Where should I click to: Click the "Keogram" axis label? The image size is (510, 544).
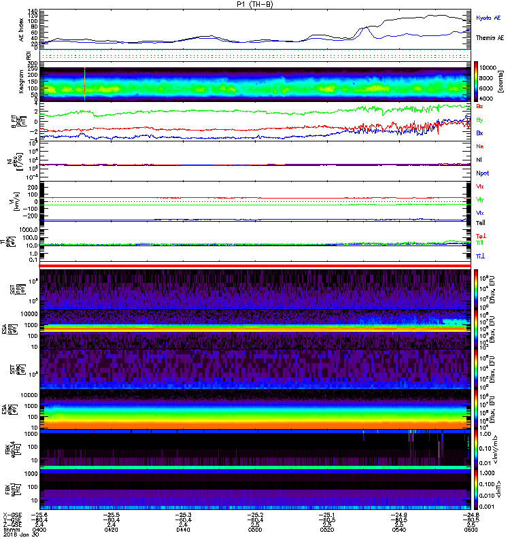(x=22, y=81)
